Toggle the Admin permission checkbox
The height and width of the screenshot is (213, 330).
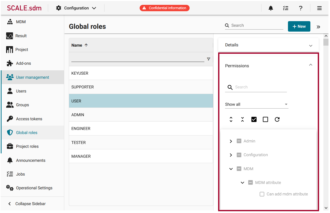(239, 141)
